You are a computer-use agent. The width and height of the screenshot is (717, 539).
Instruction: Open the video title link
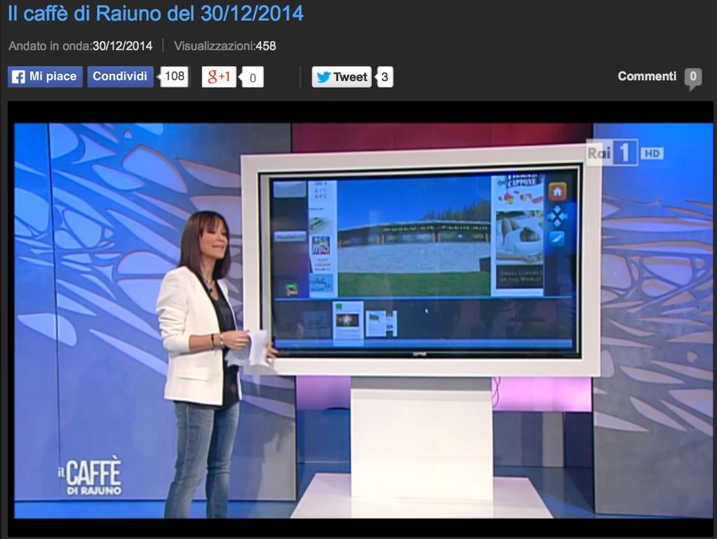coord(156,13)
